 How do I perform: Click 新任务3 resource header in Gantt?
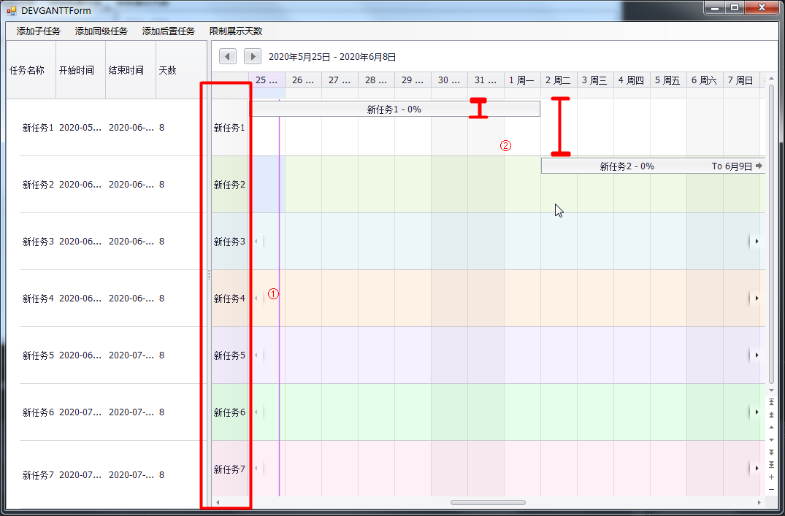pyautogui.click(x=230, y=242)
